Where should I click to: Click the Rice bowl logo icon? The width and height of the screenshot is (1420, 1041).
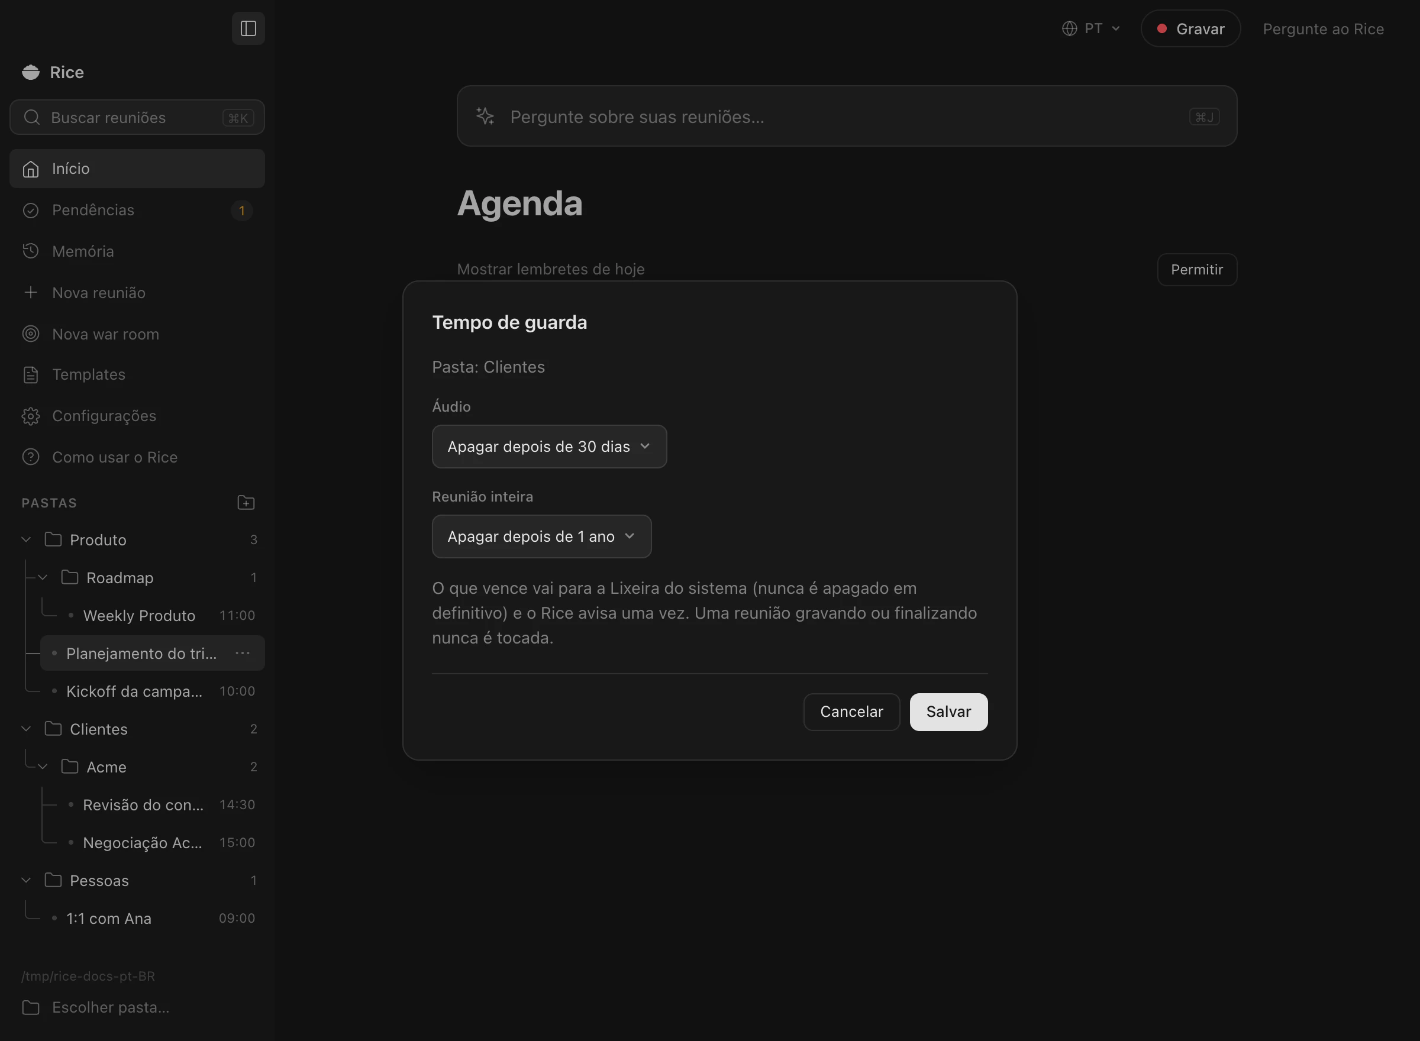[31, 73]
